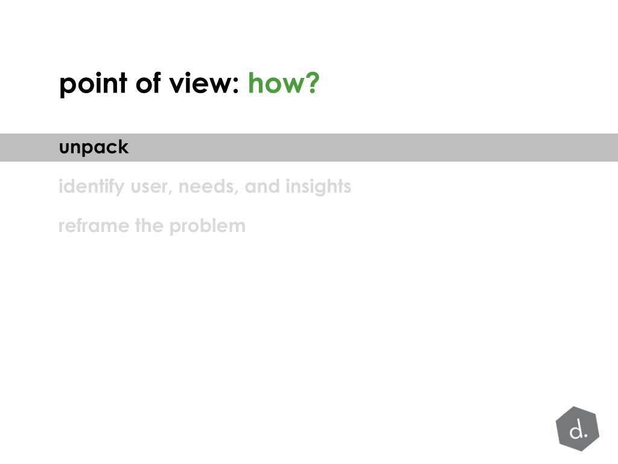Click the word 'view:' in the title
Screen dimensions: 618x464
204,83
